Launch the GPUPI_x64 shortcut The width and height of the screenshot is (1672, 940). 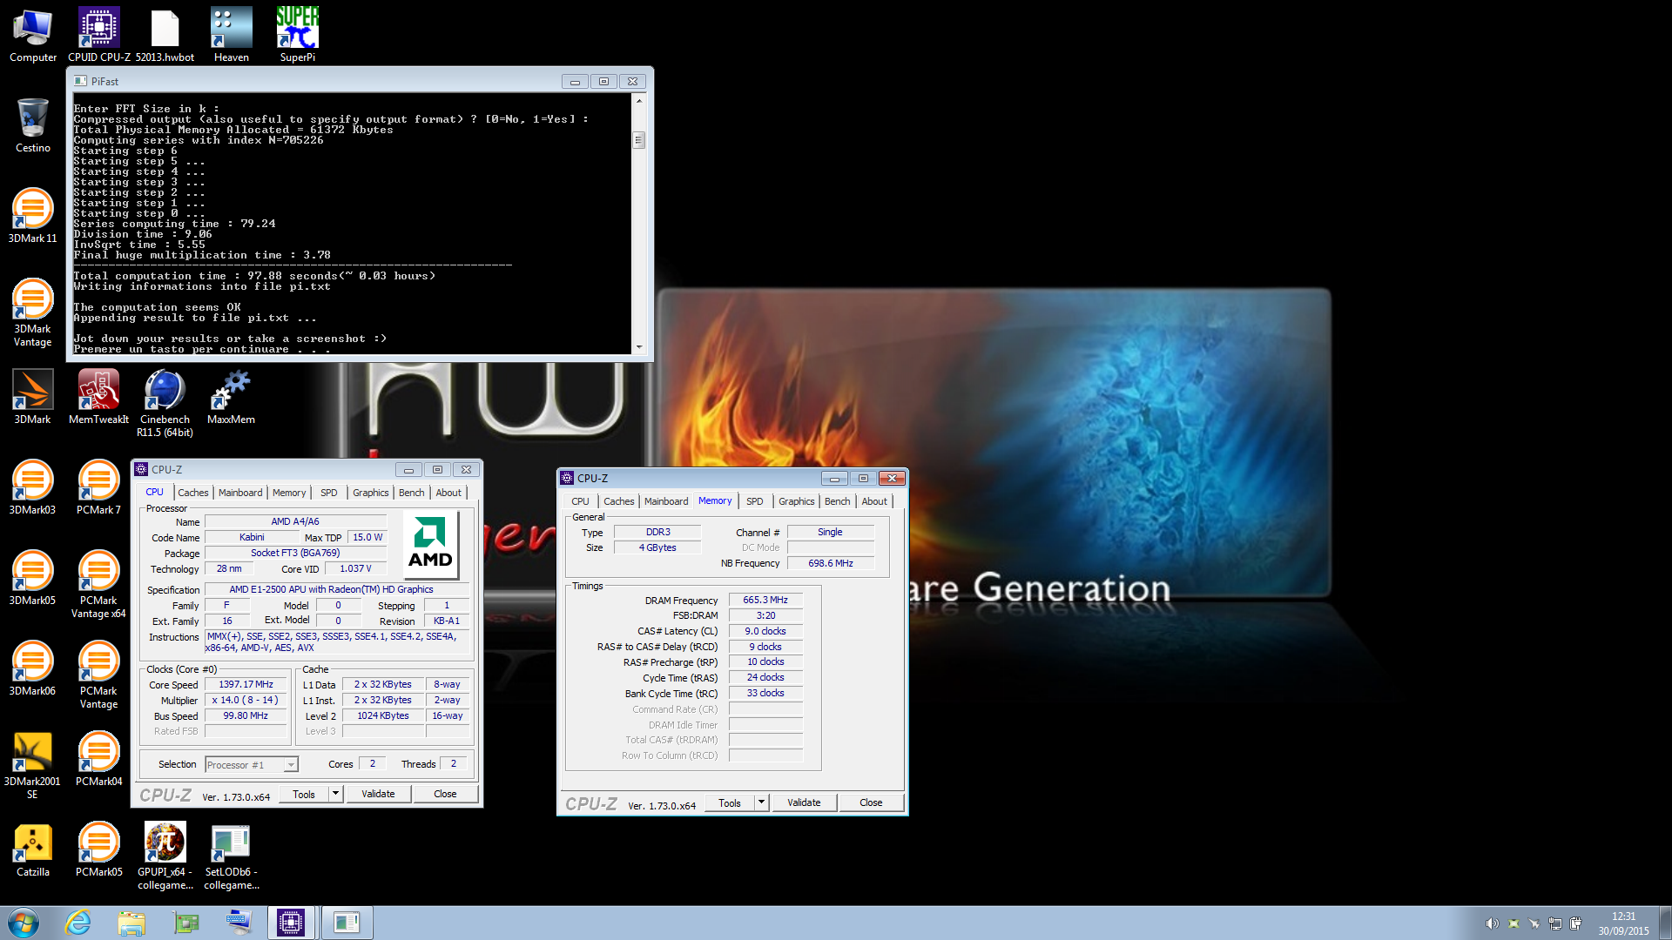click(165, 856)
